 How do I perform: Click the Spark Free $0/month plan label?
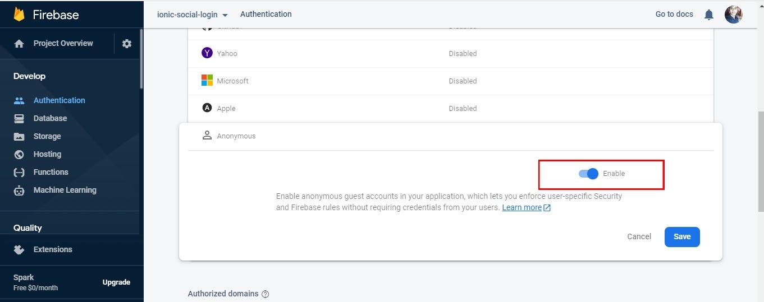35,282
